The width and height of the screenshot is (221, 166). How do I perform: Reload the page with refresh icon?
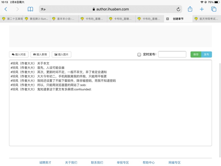click(x=179, y=9)
